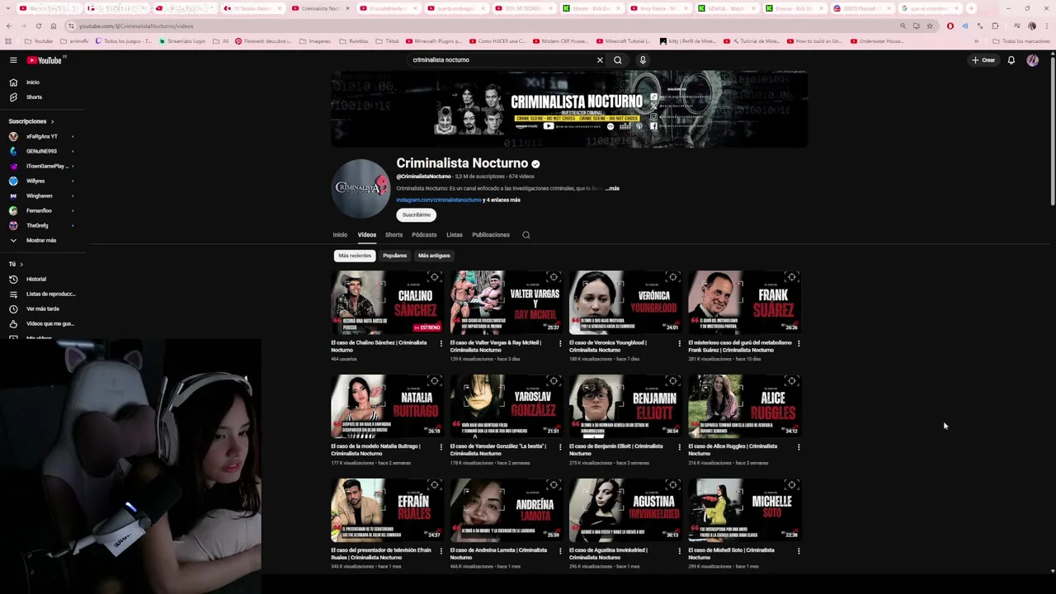The height and width of the screenshot is (594, 1056).
Task: Open instagram.com/criminalistanocturno link
Action: point(439,200)
